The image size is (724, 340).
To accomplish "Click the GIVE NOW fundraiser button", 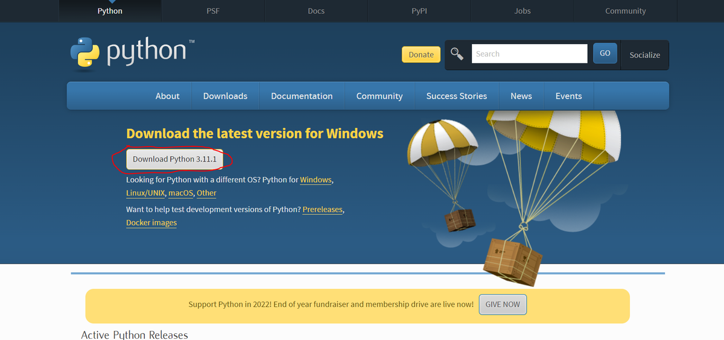I will (503, 304).
